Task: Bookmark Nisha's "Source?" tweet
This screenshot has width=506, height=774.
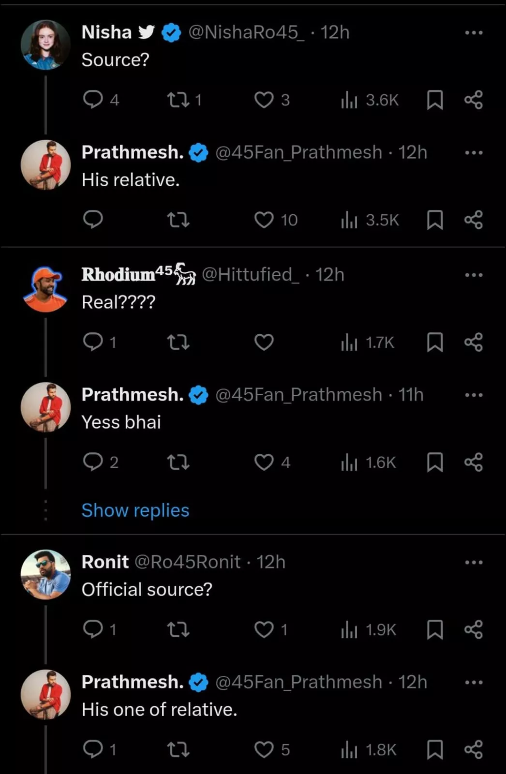Action: pyautogui.click(x=434, y=100)
